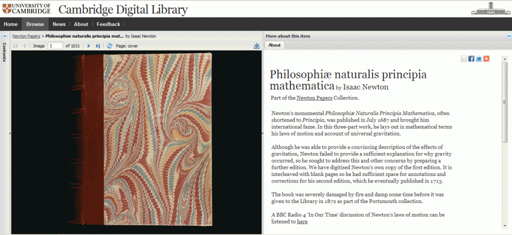Open the 'here' link for BBC discussion
The width and height of the screenshot is (512, 235).
302,221
